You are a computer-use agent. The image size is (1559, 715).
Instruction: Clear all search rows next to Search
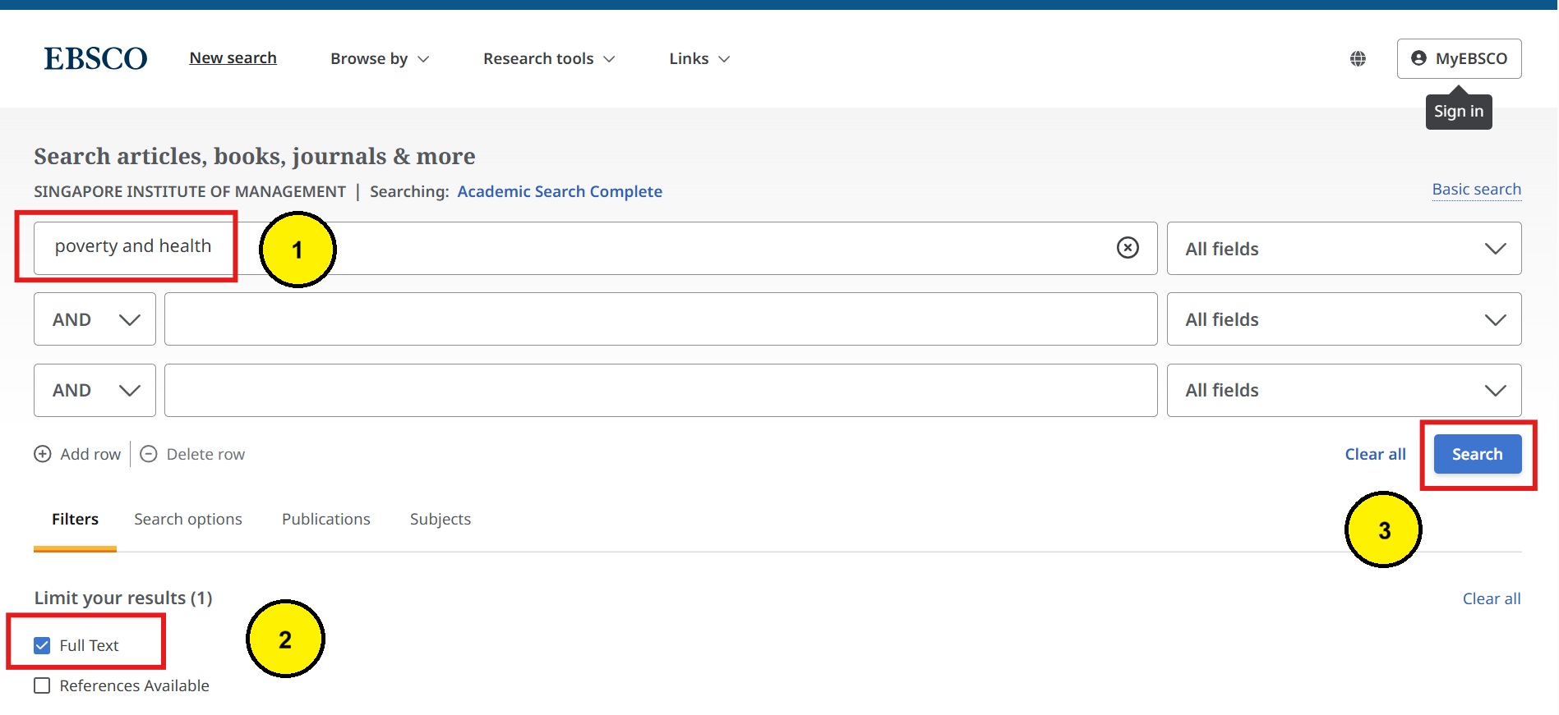pyautogui.click(x=1375, y=454)
